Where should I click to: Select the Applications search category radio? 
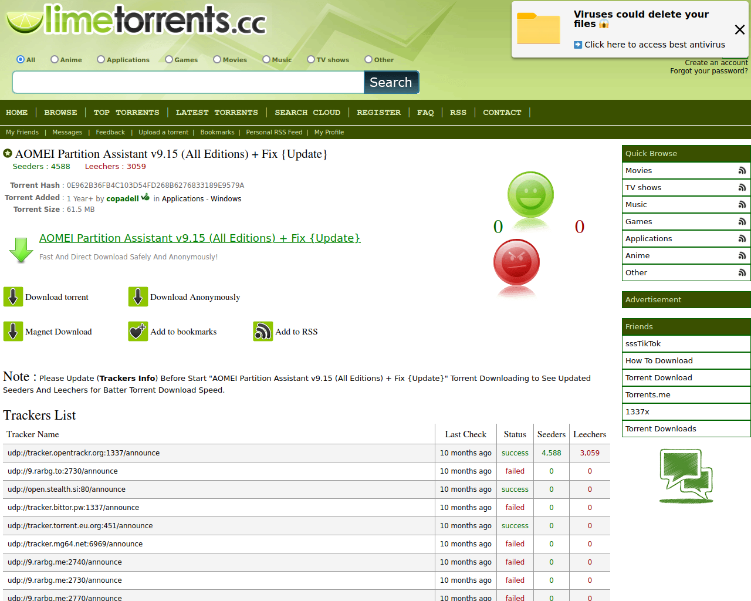101,59
